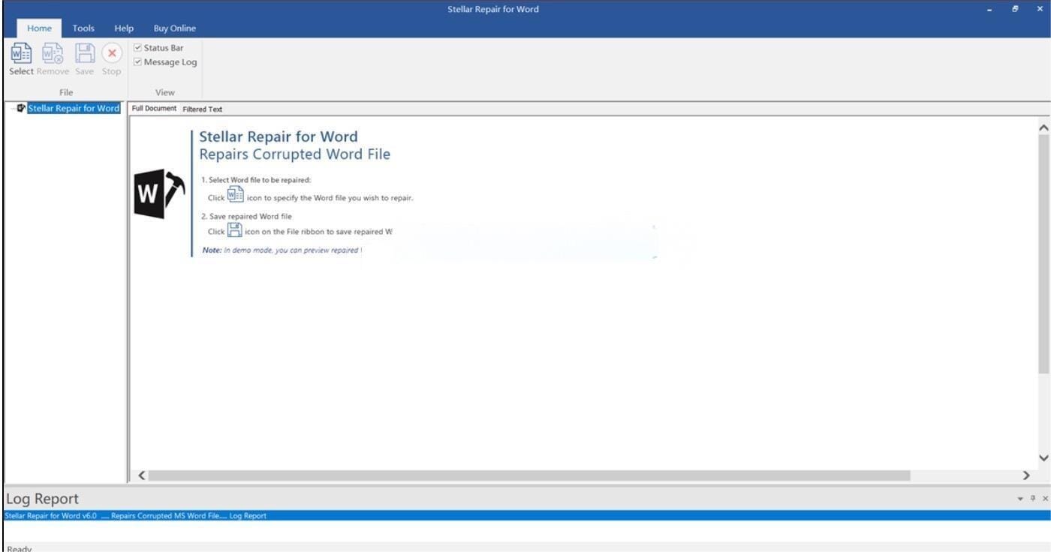Click the horizontal scrollbar thumb
Screen dimensions: 1051x552
(530, 475)
